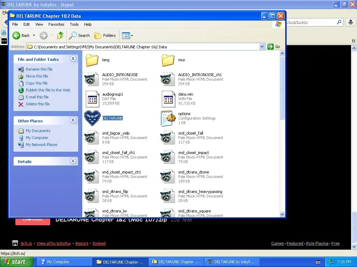Open the address bar dropdown
Image resolution: width=357 pixels, height=267 pixels.
pyautogui.click(x=262, y=47)
